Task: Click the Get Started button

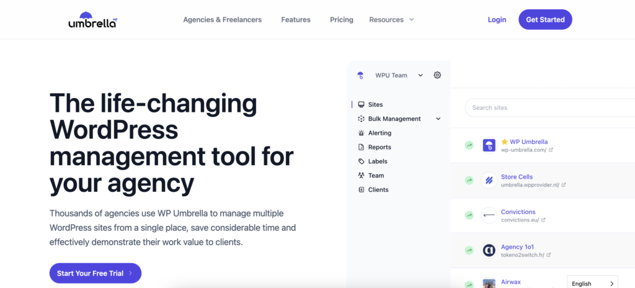Action: [x=545, y=19]
